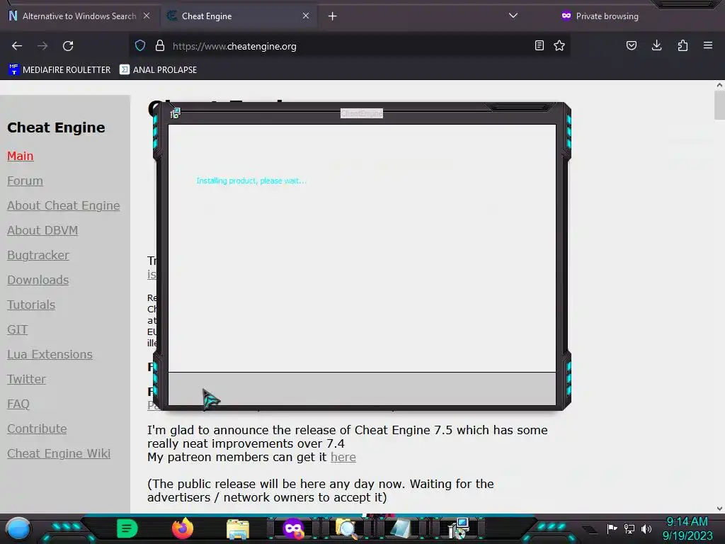Open the Contribute sidebar link

click(37, 429)
